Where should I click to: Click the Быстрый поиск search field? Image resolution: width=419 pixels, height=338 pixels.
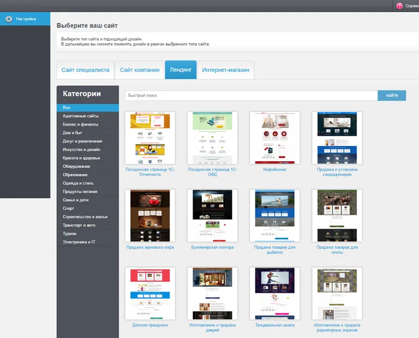click(251, 95)
